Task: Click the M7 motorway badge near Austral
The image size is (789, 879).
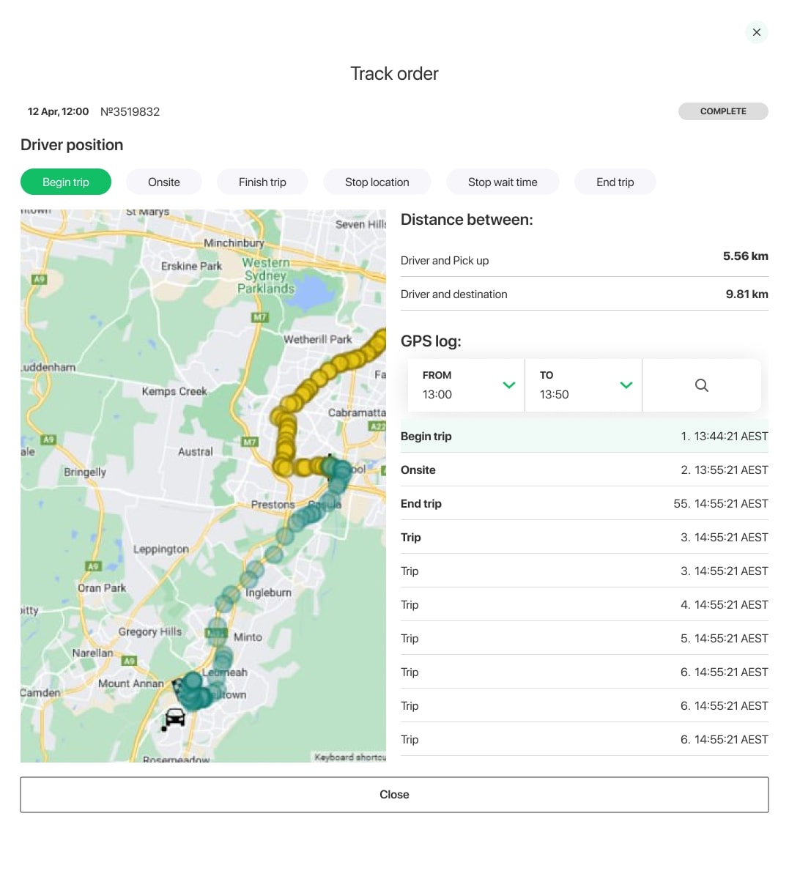Action: point(250,442)
